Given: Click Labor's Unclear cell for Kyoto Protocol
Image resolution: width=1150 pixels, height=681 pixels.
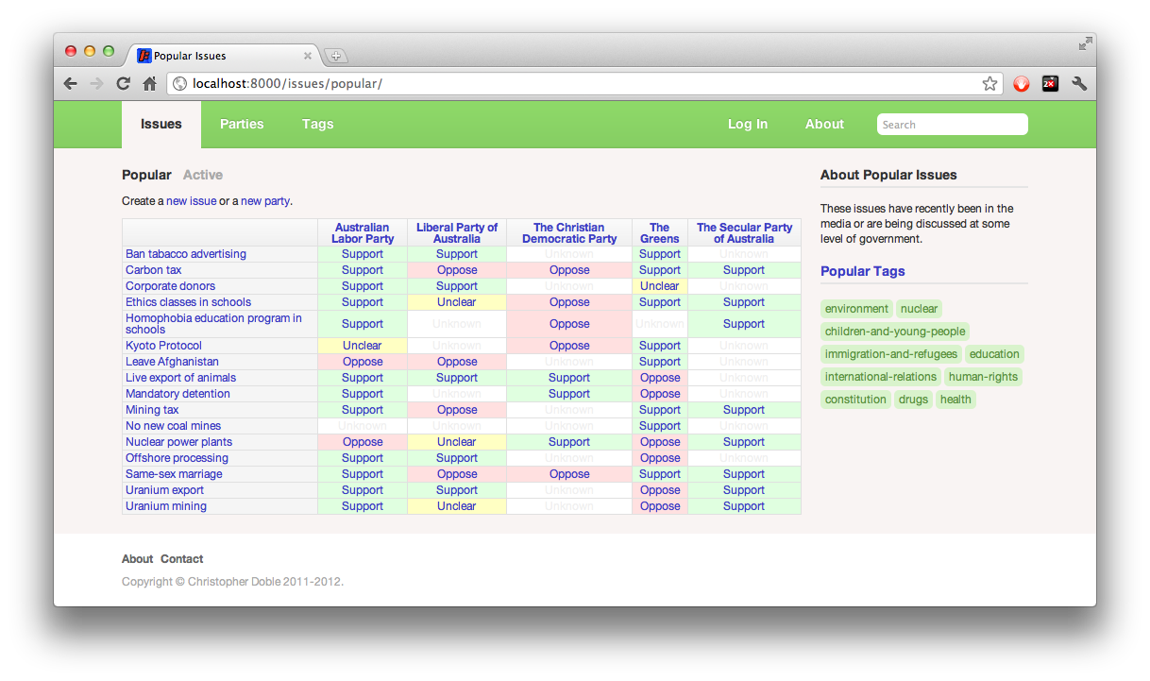Looking at the screenshot, I should (x=363, y=346).
